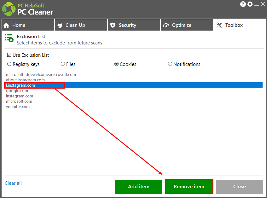Switch to the Home tab
The height and width of the screenshot is (198, 267).
(x=28, y=25)
